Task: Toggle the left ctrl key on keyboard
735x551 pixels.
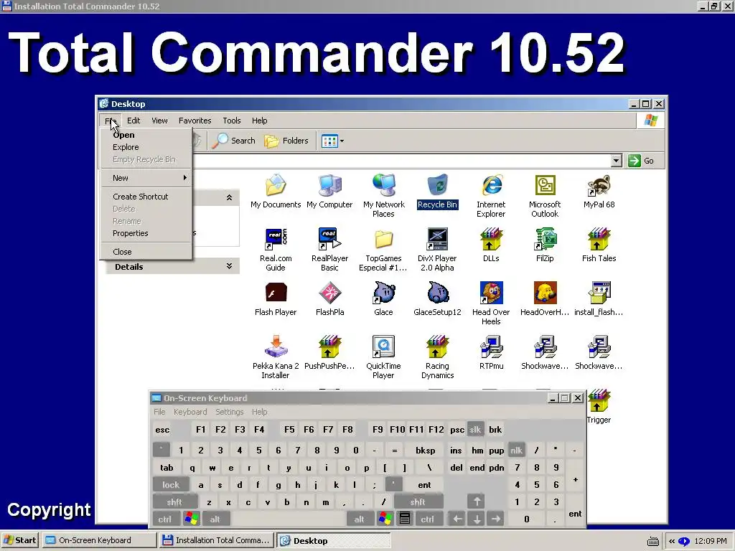Action: [x=164, y=519]
